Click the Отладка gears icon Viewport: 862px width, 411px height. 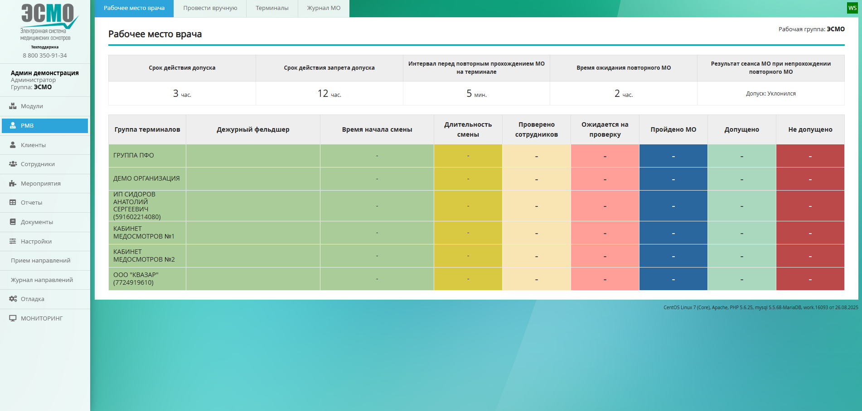(x=13, y=299)
